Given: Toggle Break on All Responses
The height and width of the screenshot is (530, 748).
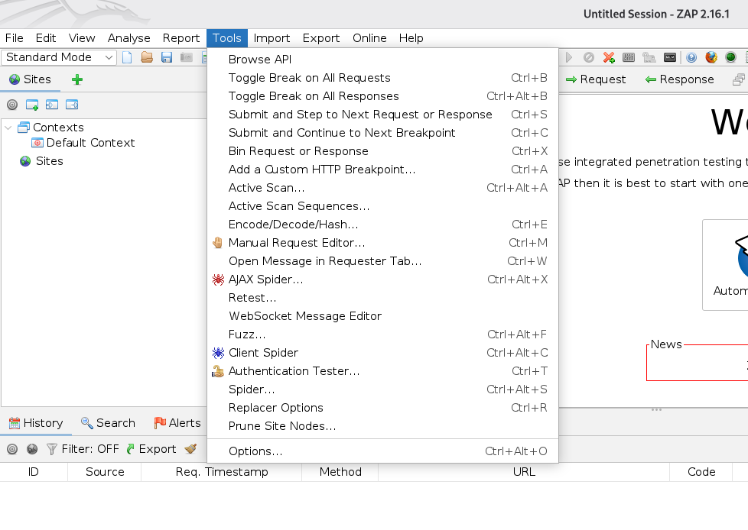Looking at the screenshot, I should [x=382, y=96].
